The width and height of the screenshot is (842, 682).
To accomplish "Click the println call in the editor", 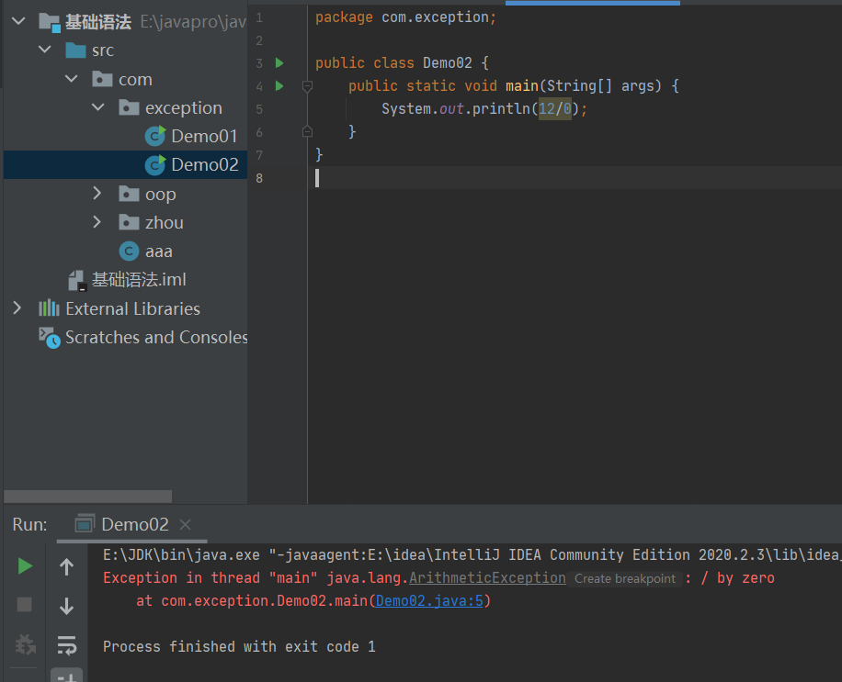I will pyautogui.click(x=501, y=109).
